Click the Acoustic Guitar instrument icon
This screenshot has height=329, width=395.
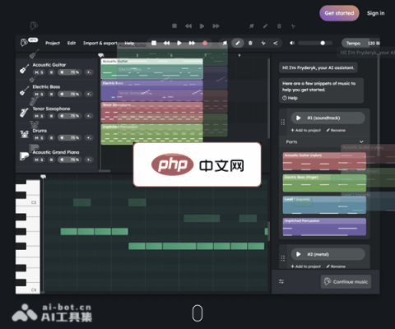tap(25, 68)
